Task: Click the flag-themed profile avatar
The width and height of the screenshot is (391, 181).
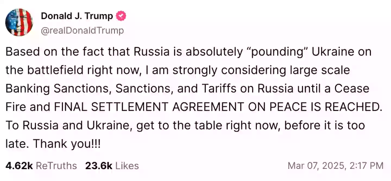Action: pyautogui.click(x=19, y=22)
